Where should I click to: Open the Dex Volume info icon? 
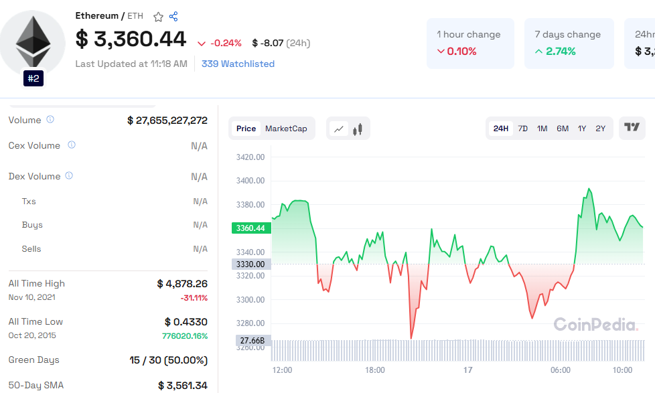pyautogui.click(x=69, y=176)
